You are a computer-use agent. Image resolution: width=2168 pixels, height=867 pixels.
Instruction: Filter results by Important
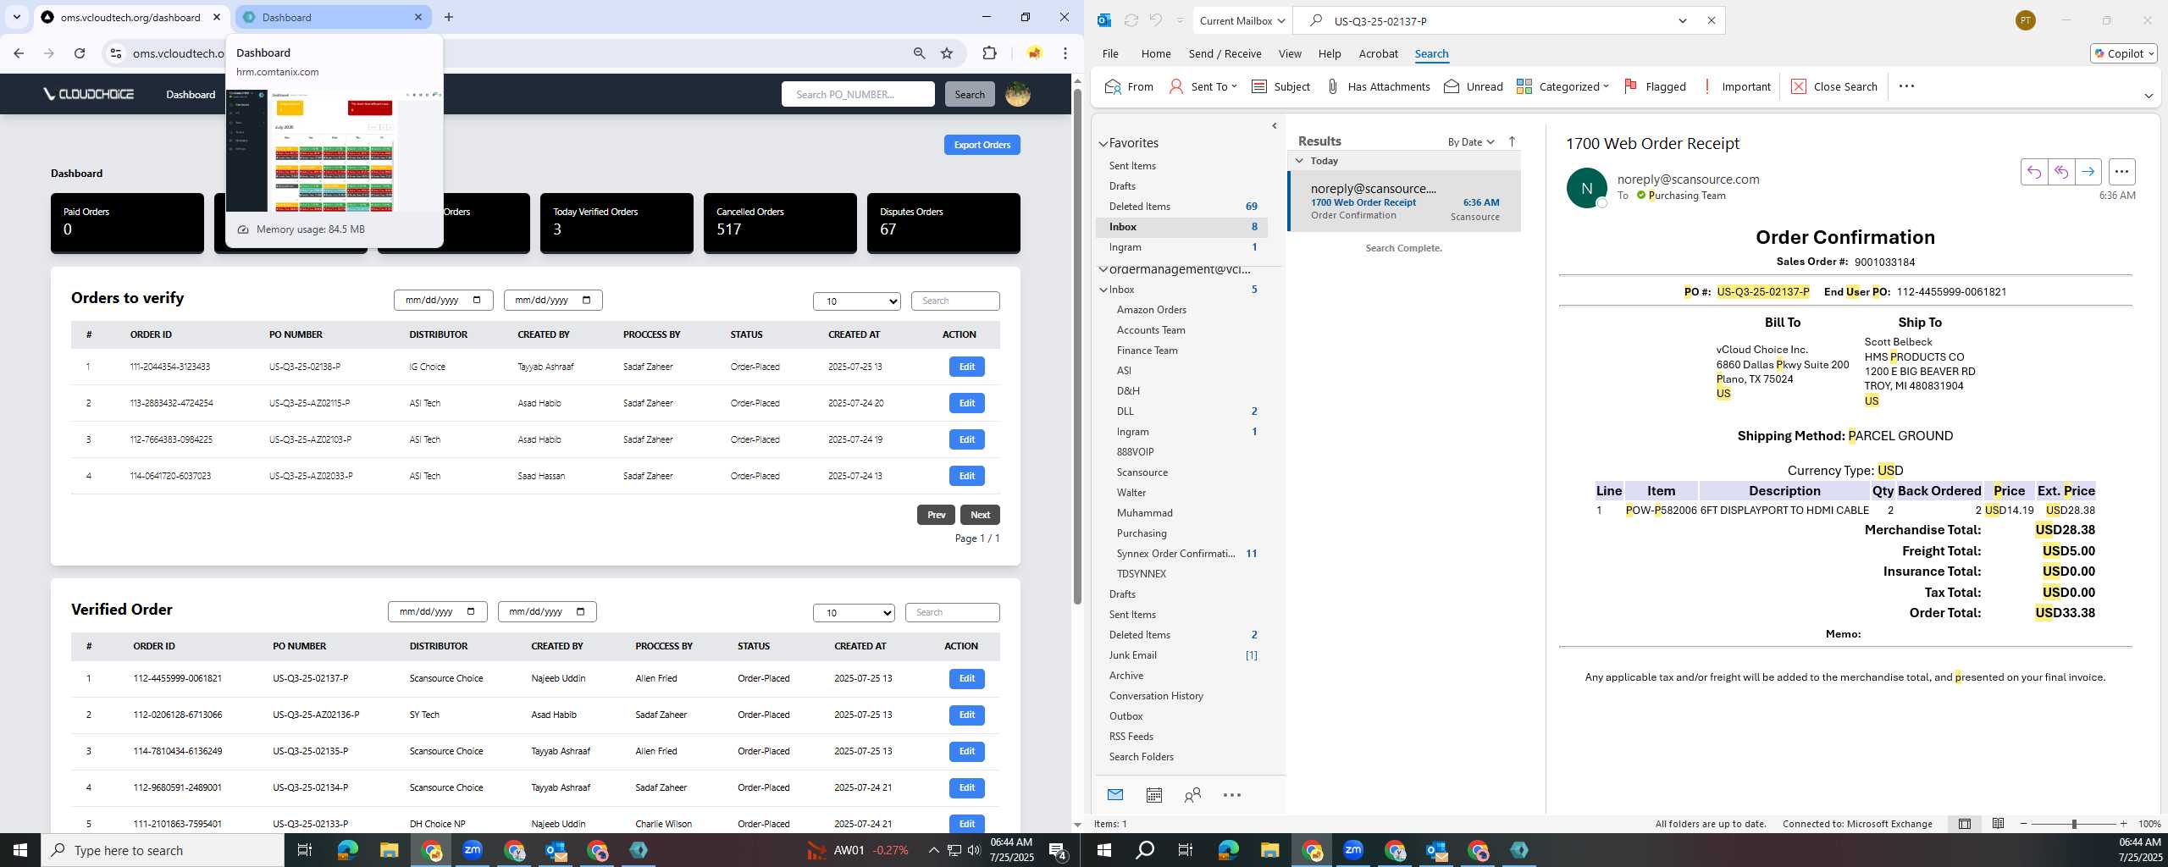[1736, 86]
